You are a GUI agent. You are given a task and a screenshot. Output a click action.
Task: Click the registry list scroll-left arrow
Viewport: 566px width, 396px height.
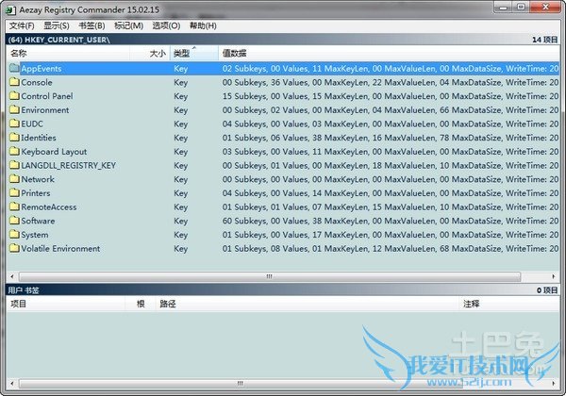pos(12,276)
